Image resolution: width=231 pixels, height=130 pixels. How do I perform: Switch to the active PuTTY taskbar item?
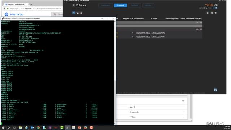click(x=67, y=127)
